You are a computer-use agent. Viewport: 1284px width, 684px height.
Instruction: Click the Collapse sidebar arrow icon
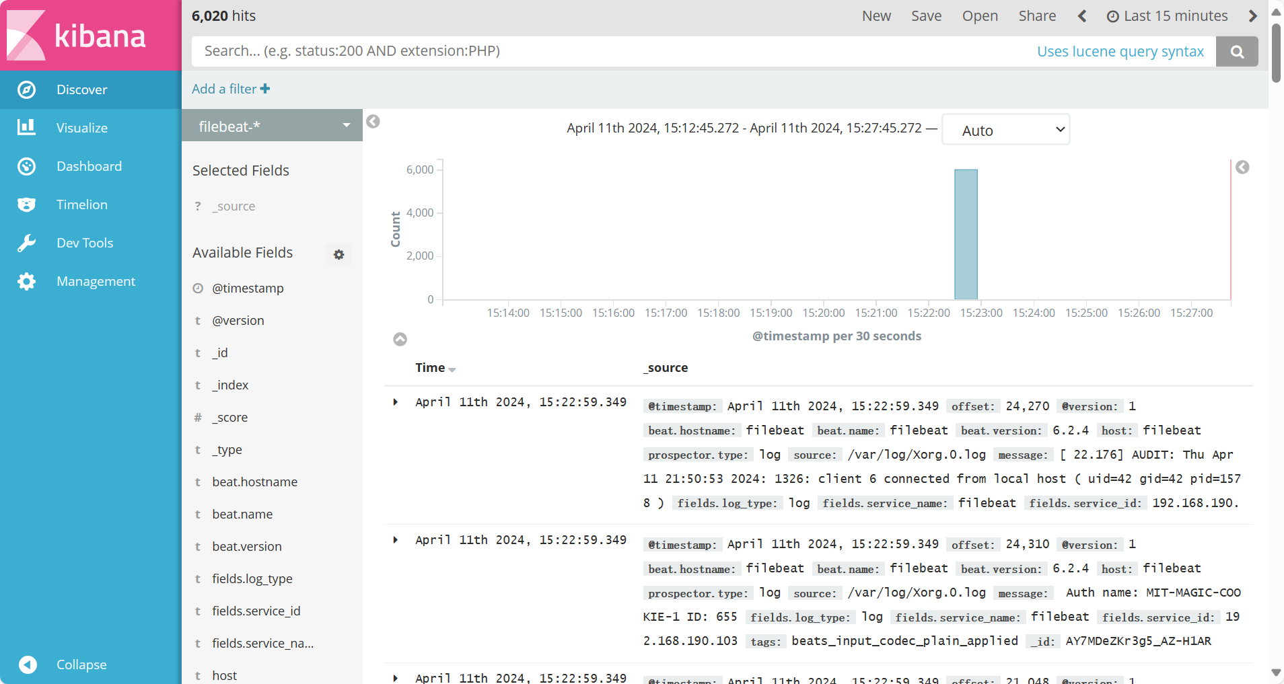click(x=28, y=664)
